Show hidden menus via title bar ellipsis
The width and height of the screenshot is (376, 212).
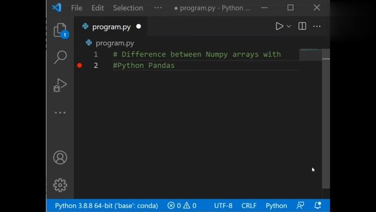click(x=158, y=8)
